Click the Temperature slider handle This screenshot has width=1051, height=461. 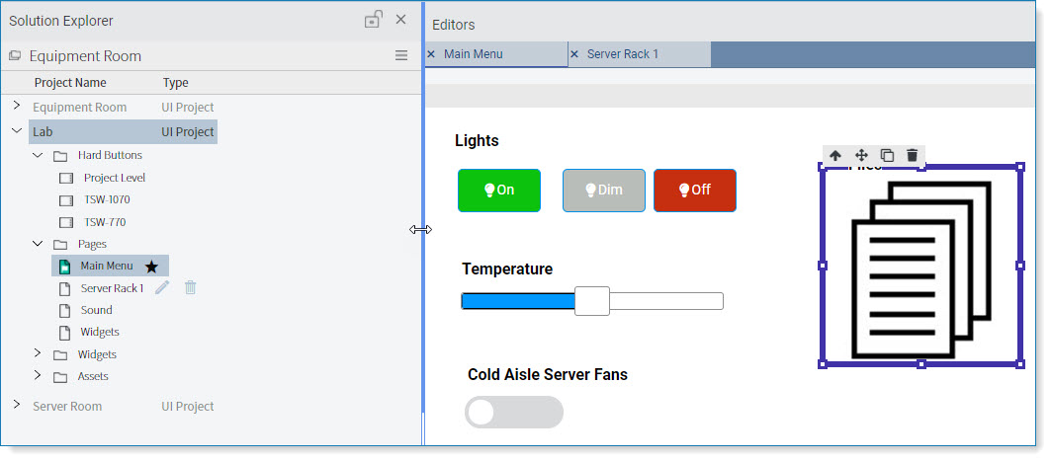click(592, 301)
